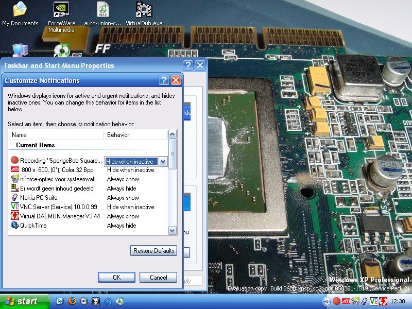Screen dimensions: 412x309
Task: Select the 'QuickTime' list item
Action: tap(33, 226)
